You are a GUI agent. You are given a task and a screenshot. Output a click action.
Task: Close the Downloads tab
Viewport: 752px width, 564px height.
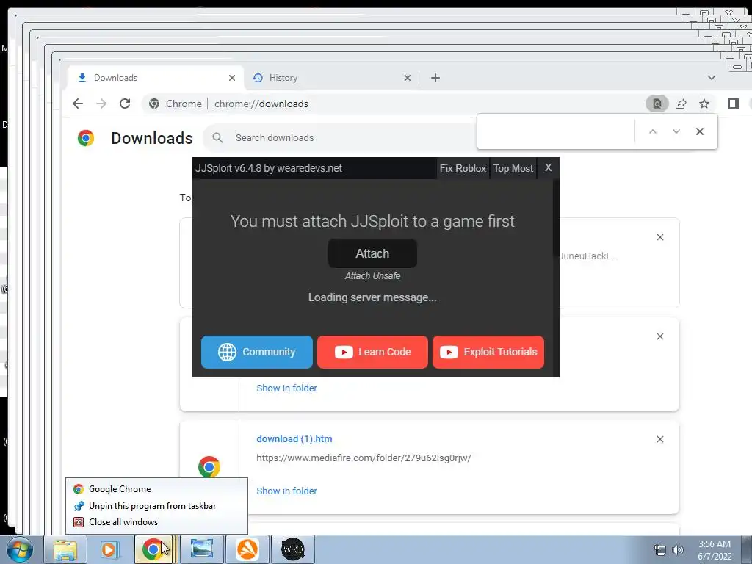point(231,78)
